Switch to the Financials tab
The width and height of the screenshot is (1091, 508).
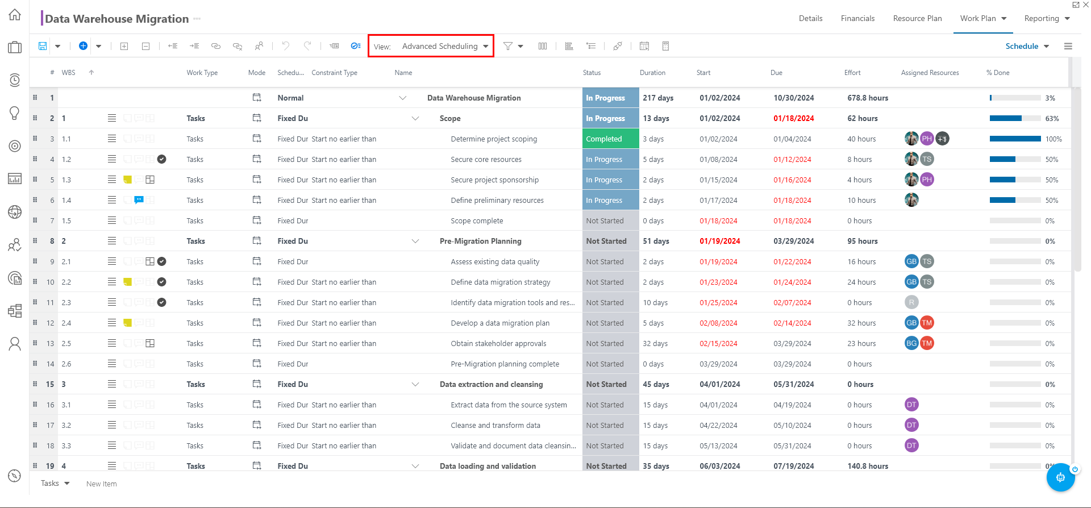coord(857,18)
